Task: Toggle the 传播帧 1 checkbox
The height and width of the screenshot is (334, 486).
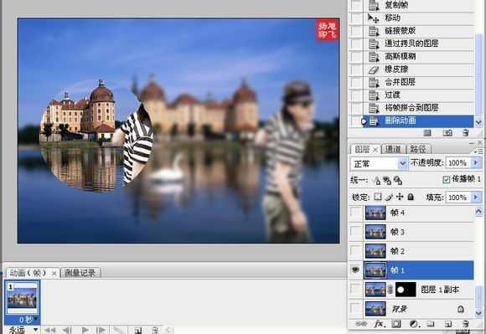Action: point(447,179)
